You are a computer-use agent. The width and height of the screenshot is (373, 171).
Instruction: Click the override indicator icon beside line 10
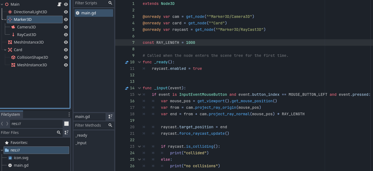tap(127, 62)
